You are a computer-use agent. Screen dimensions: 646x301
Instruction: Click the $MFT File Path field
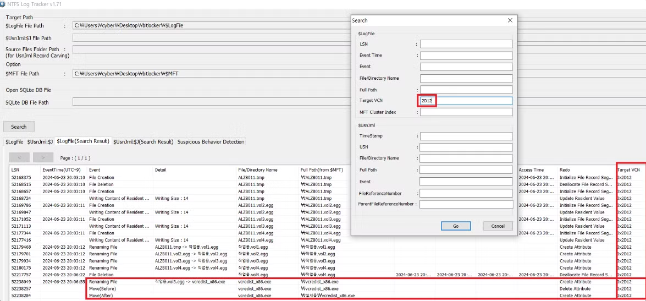click(x=212, y=74)
